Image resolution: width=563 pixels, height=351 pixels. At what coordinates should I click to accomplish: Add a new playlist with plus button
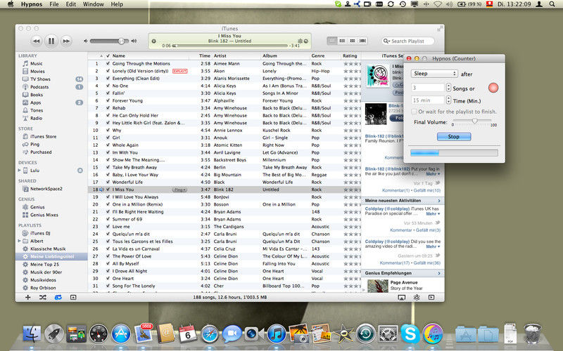coord(27,297)
